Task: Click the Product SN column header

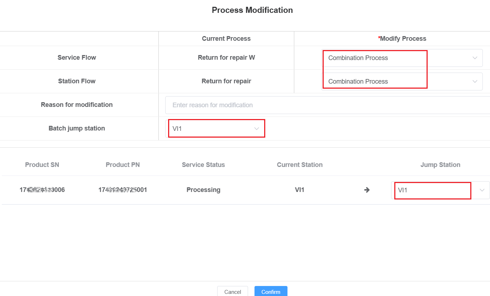Action: 42,165
